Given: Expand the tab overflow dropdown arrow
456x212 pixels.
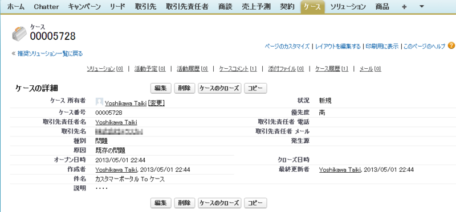Looking at the screenshot, I should (x=422, y=7).
